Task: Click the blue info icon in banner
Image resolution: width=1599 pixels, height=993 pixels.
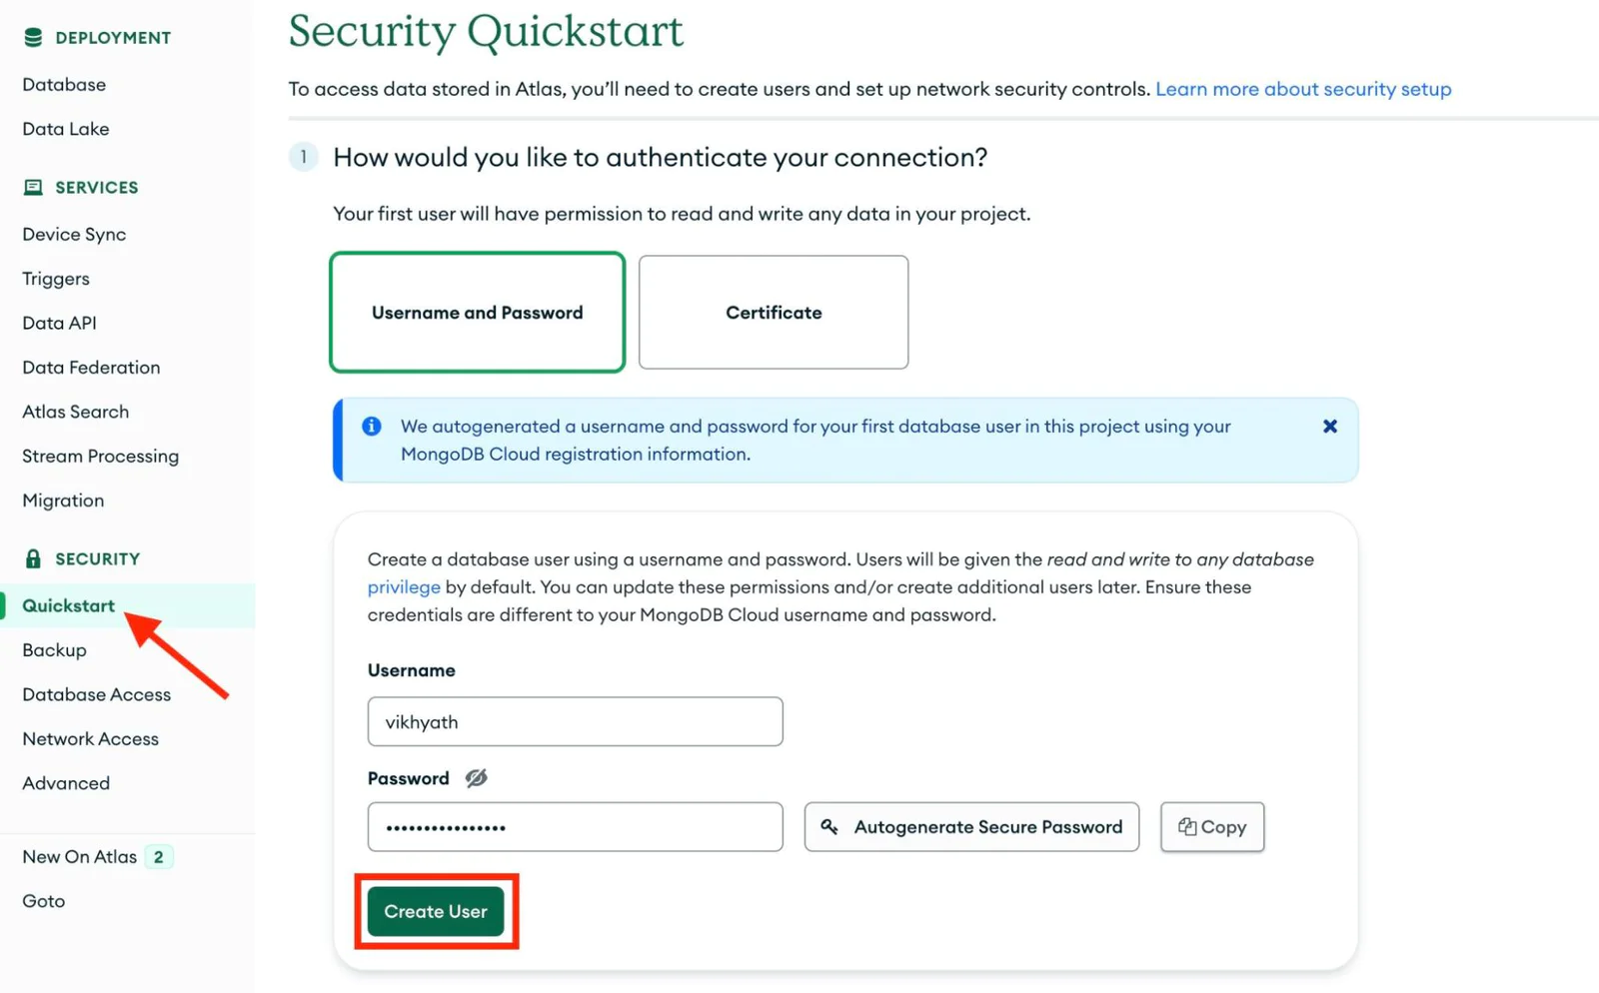Action: click(x=372, y=427)
